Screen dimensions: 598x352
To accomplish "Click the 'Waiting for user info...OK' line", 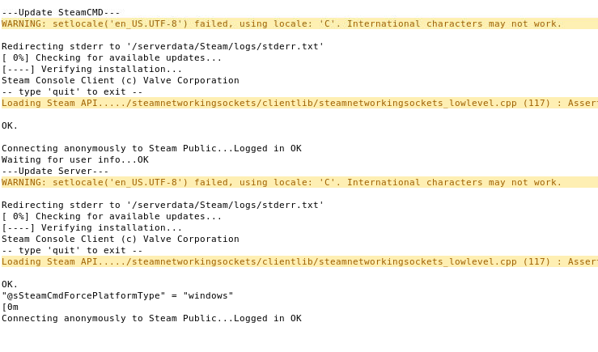I will tap(75, 159).
